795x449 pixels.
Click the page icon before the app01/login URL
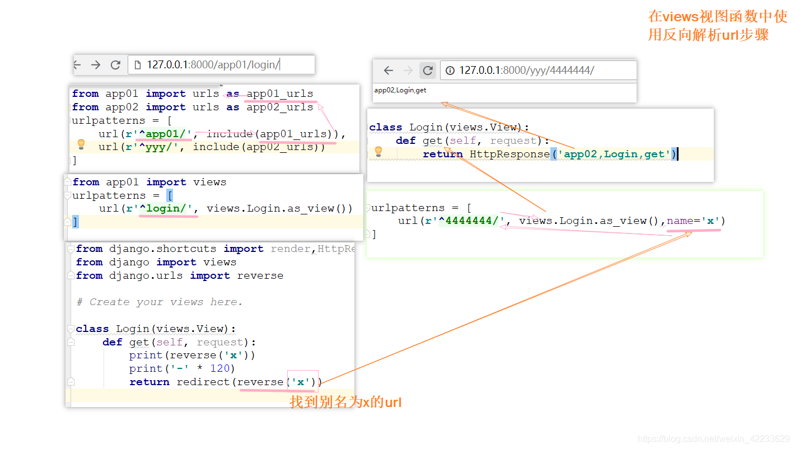[138, 65]
